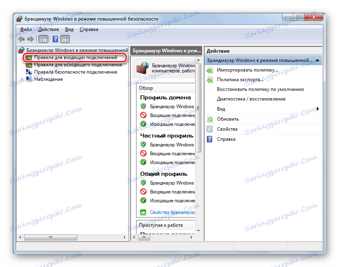
Task: Click the firewall globe icon in center pane
Action: coord(143,67)
